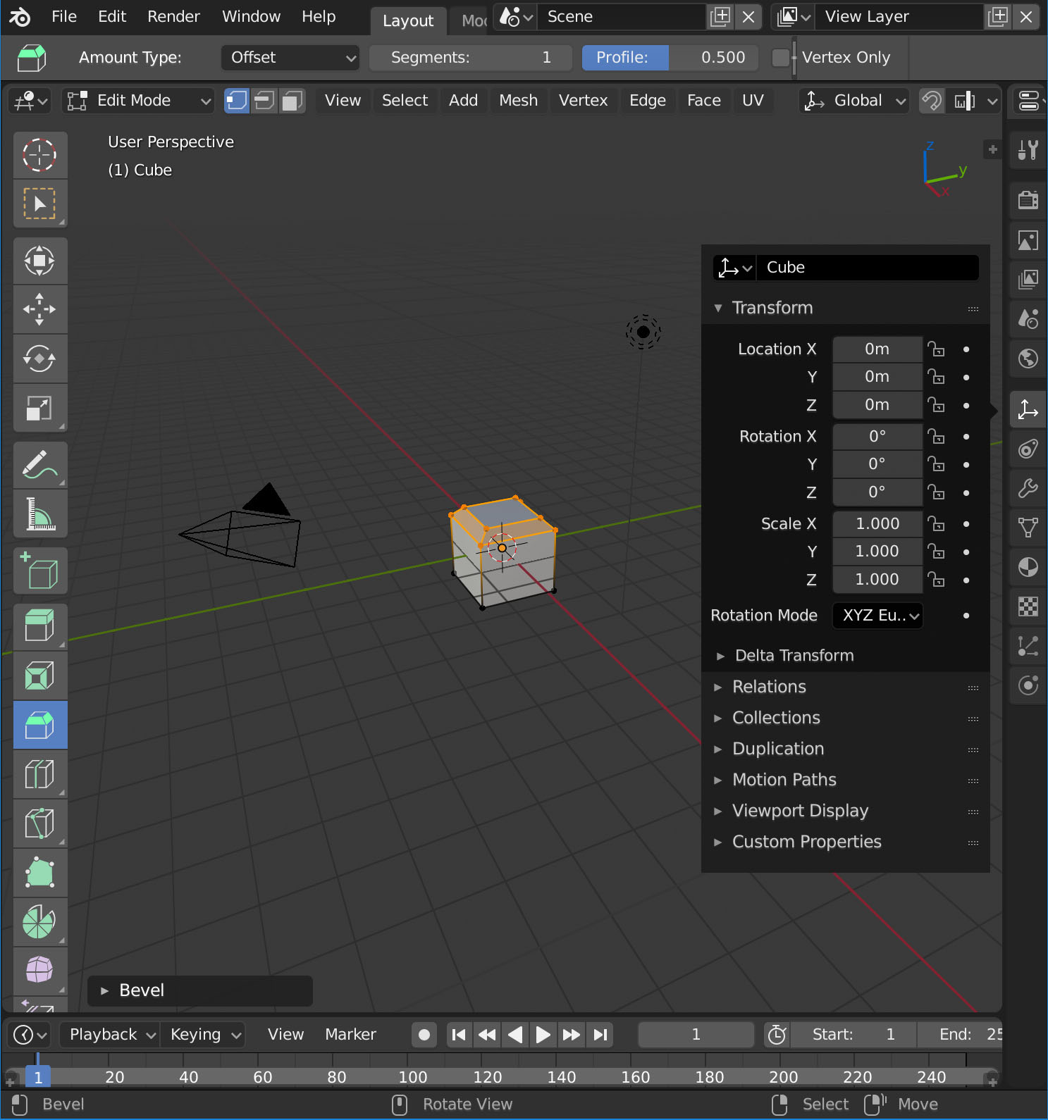Select the Spin tool
The image size is (1048, 1120).
[x=40, y=922]
